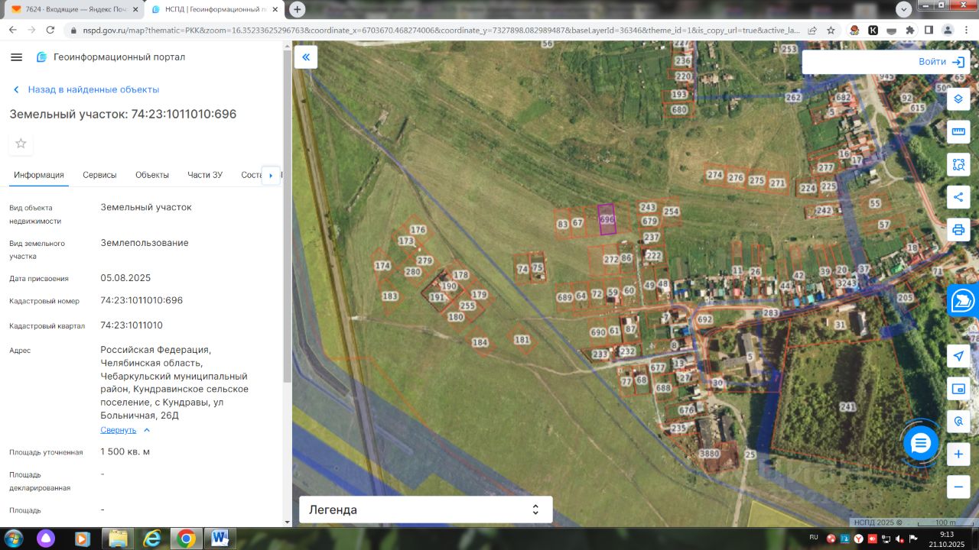Open the chat support bubble
This screenshot has height=550, width=979.
point(920,442)
